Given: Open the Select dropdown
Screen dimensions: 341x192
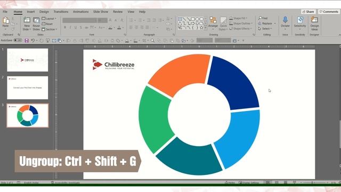Looking at the screenshot, I should click(265, 28).
